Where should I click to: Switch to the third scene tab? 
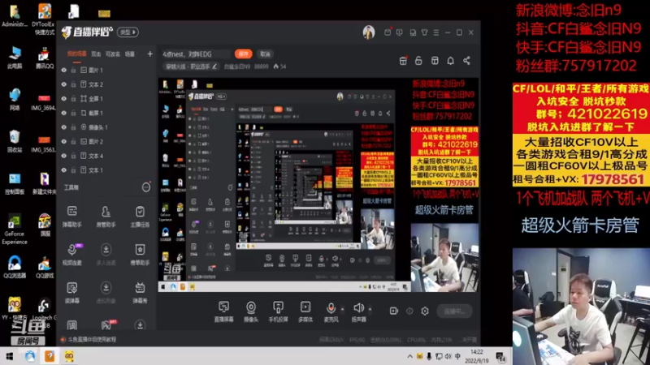click(113, 54)
